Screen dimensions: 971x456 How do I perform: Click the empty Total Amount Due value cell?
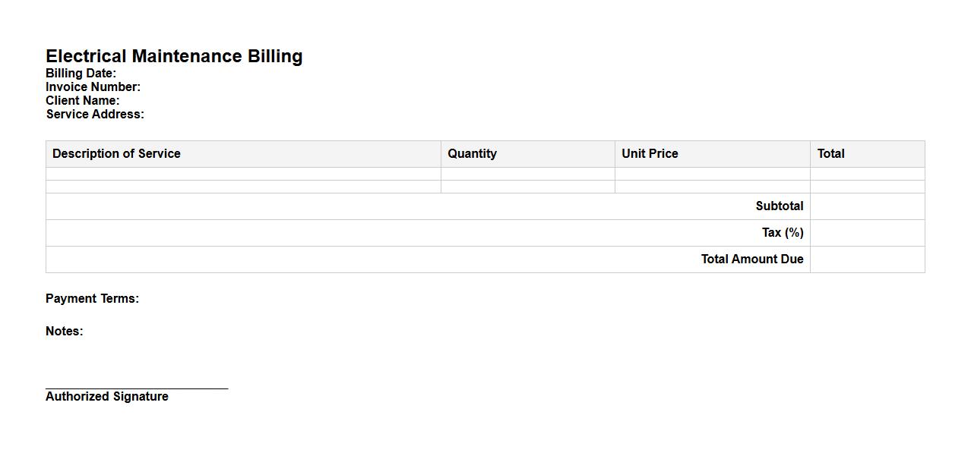(x=867, y=259)
